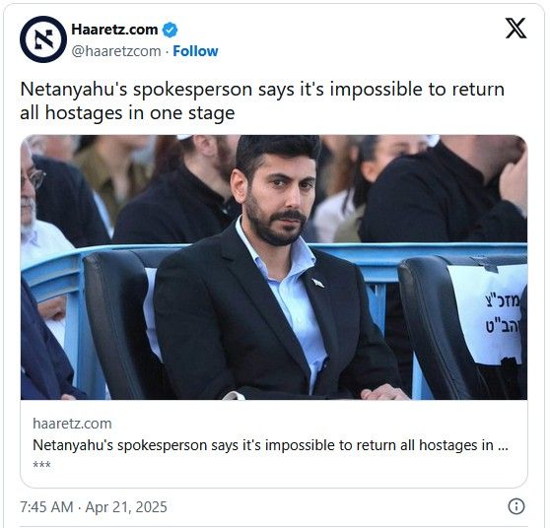This screenshot has height=528, width=550.
Task: Click the circled info icon beside the timestamp
Action: coord(516,506)
